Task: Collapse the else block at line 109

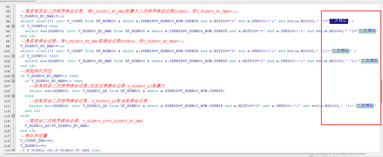Action: pyautogui.click(x=13, y=96)
